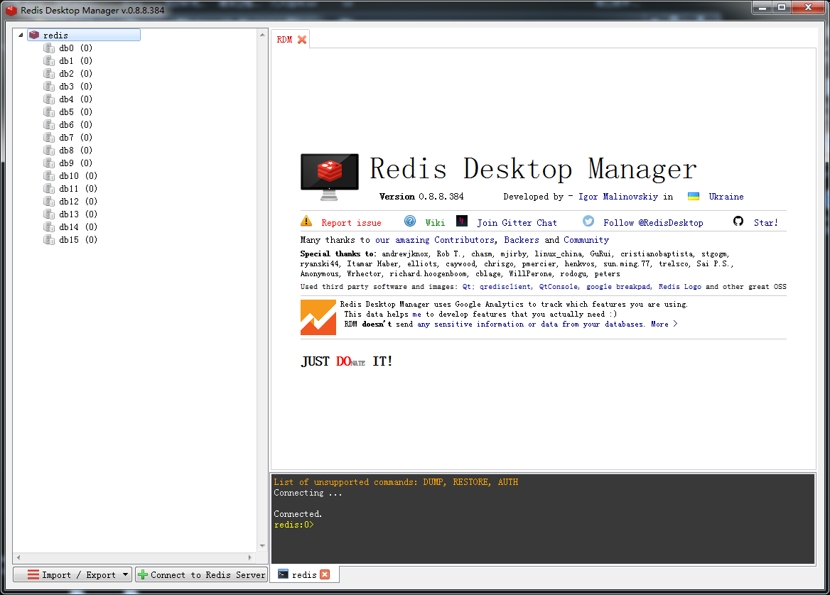The width and height of the screenshot is (830, 595).
Task: Click the db4 database icon
Action: coord(49,99)
